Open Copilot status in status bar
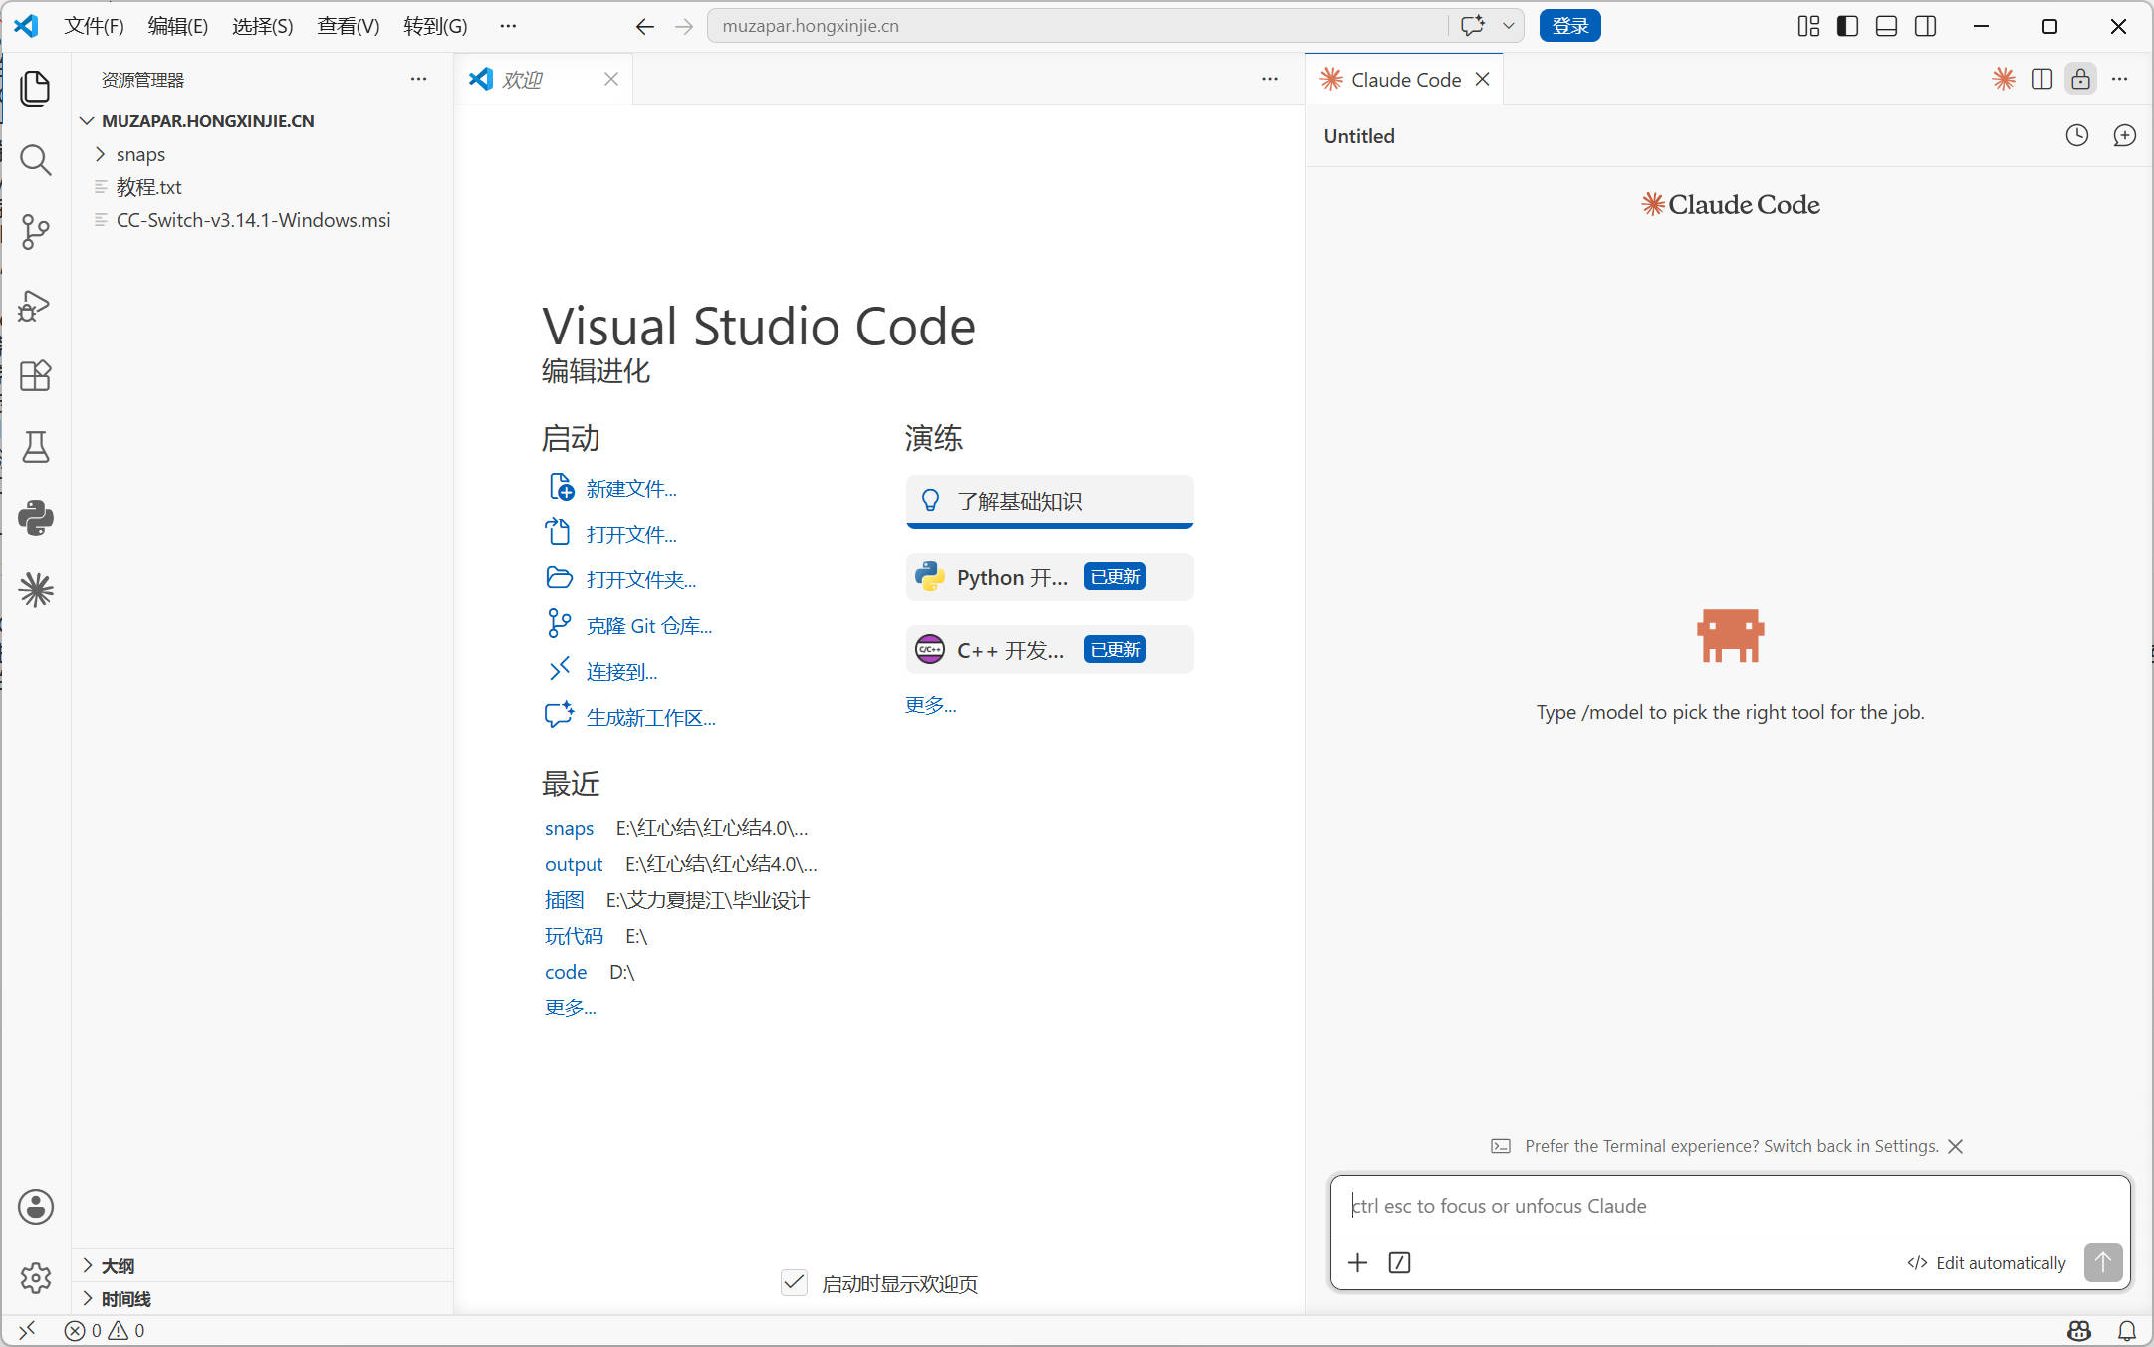The height and width of the screenshot is (1347, 2154). (2078, 1330)
